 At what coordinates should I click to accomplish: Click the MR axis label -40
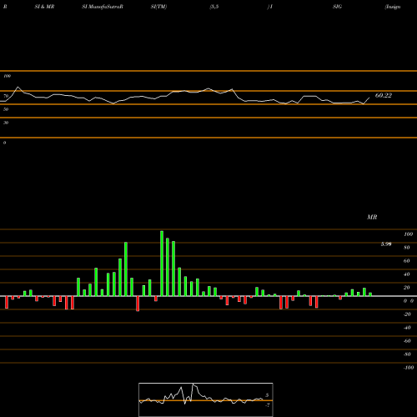coord(407,328)
